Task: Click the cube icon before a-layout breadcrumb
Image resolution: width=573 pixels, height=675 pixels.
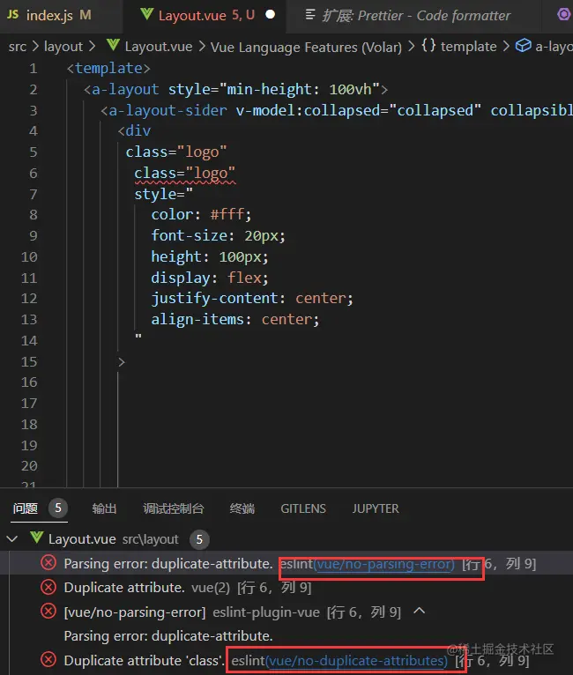Action: [x=523, y=45]
